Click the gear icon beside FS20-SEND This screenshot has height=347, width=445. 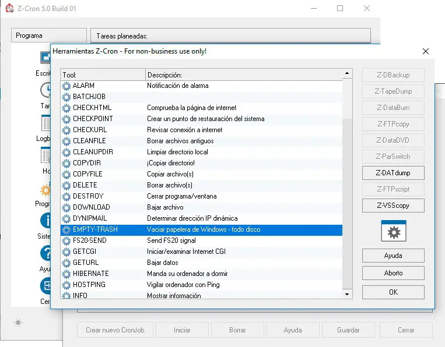click(66, 240)
